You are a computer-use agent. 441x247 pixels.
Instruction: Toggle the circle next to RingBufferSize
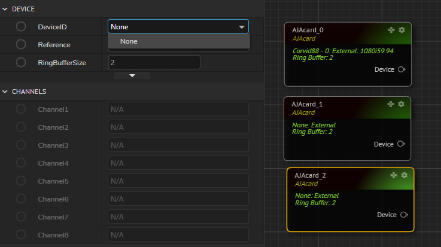(21, 62)
